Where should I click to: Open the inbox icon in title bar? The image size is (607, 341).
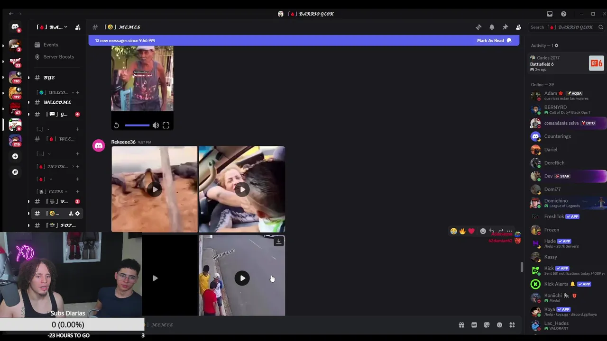click(x=550, y=14)
